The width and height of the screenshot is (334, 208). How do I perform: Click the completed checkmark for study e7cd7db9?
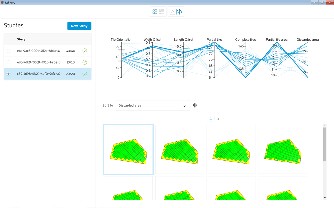[85, 62]
